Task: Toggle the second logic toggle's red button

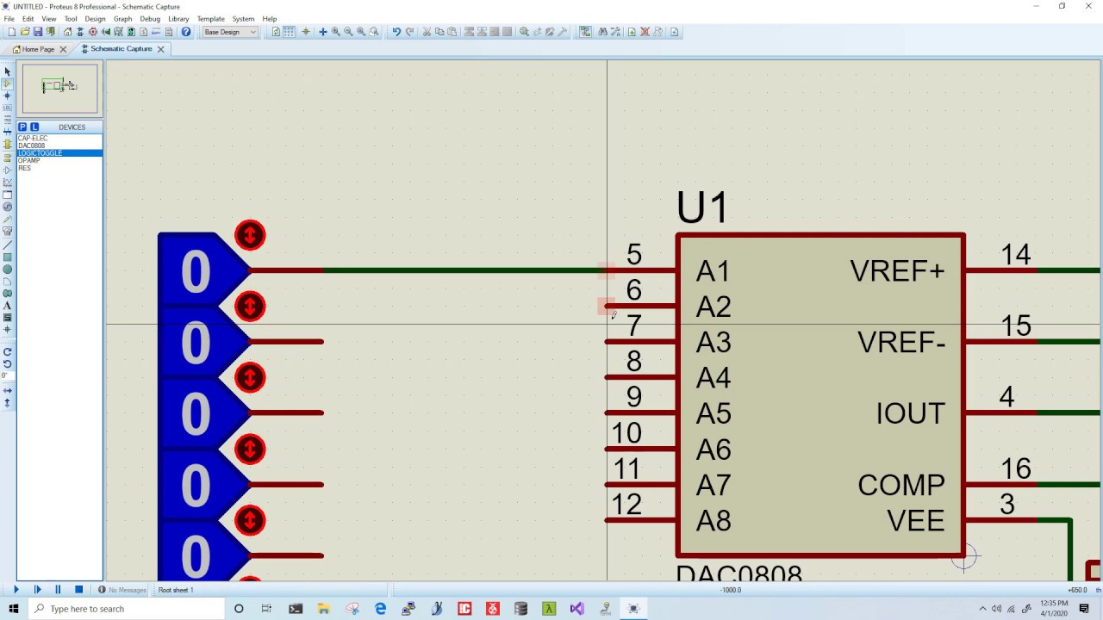Action: coord(250,307)
